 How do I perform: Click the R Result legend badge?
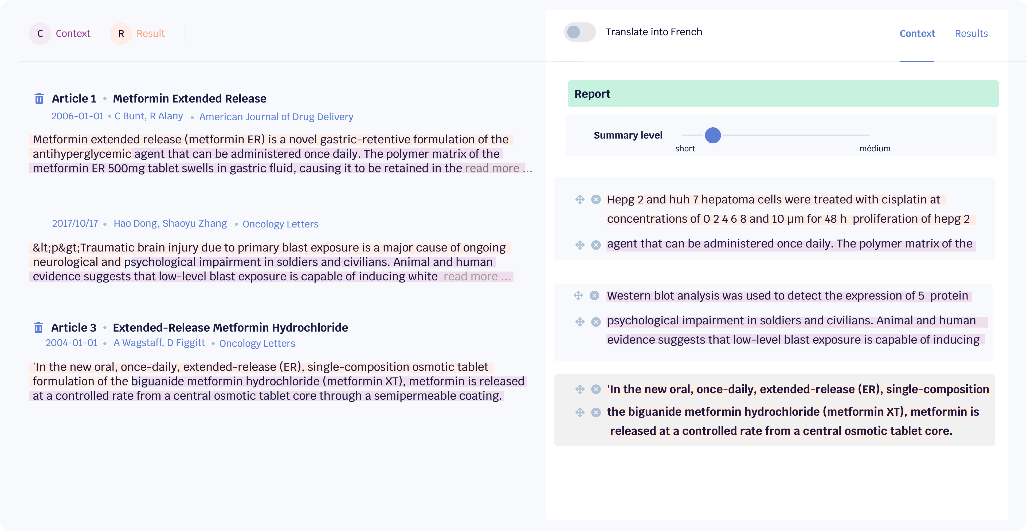pyautogui.click(x=121, y=33)
